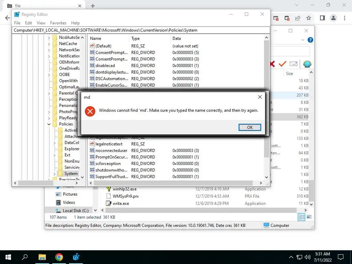Image resolution: width=352 pixels, height=264 pixels.
Task: Expand the DataCollection subkey under Policies
Action: tap(55, 143)
